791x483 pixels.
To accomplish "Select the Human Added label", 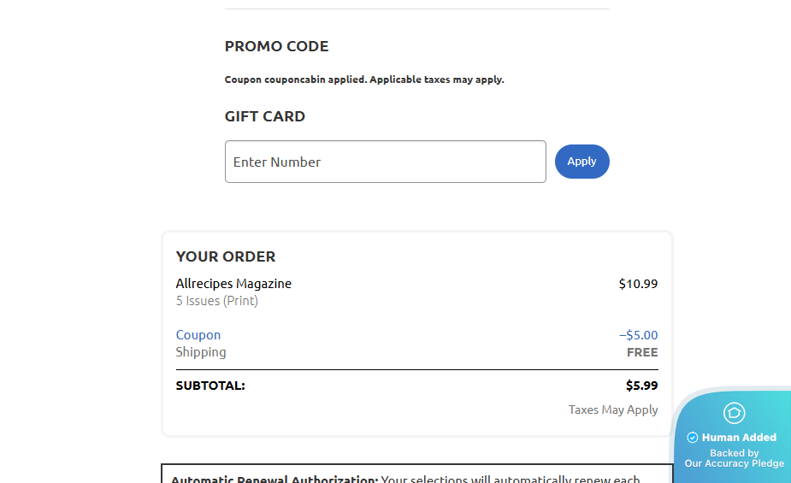I will click(739, 438).
